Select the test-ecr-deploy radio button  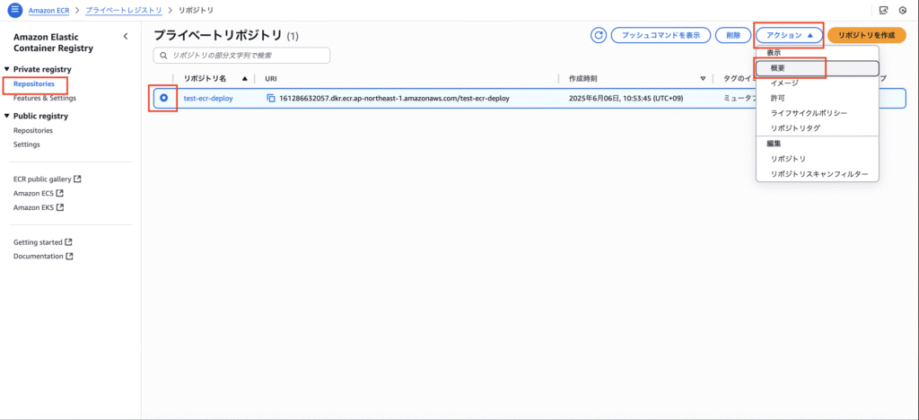click(163, 98)
